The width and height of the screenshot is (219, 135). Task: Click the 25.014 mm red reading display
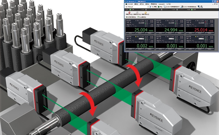[x=200, y=30]
